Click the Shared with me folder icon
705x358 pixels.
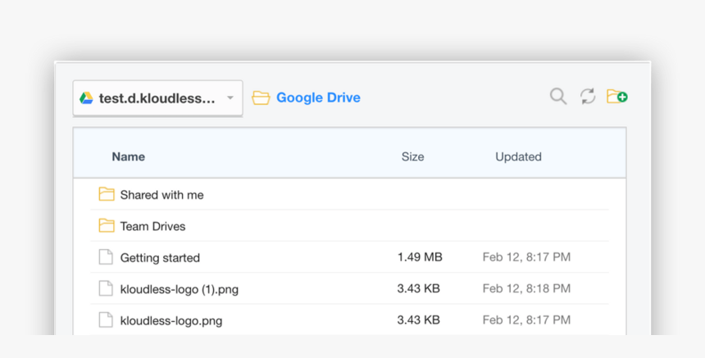click(x=107, y=194)
